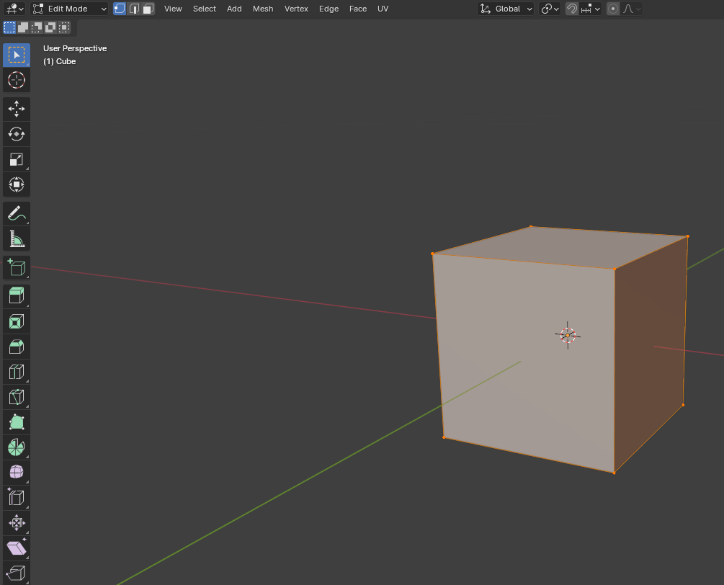Screen dimensions: 724x585
Task: Open the Mesh menu
Action: (x=263, y=9)
